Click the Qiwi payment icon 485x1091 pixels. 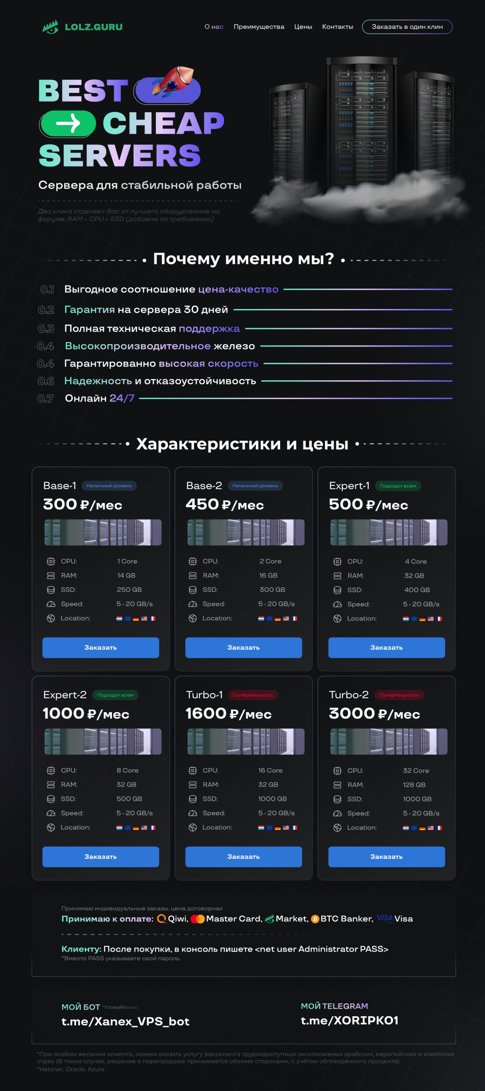point(161,918)
